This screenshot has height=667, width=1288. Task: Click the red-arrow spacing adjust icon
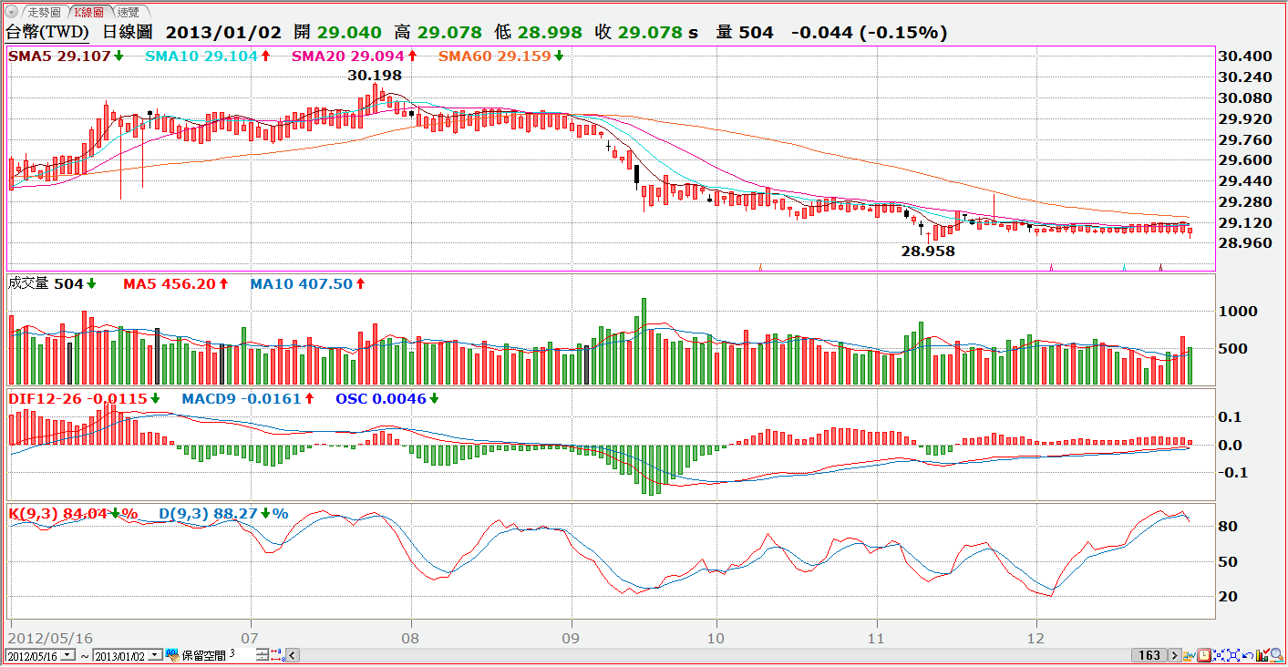278,655
